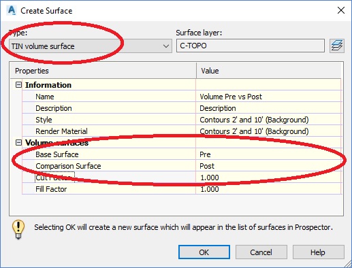
Task: Click the Surface layer field C-TOPO
Action: tap(251, 46)
